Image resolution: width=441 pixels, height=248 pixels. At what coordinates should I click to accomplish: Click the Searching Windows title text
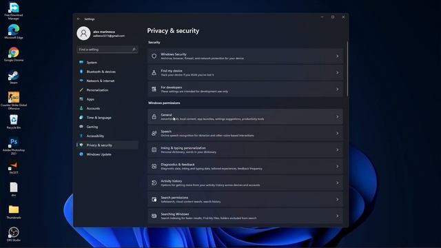(174, 214)
